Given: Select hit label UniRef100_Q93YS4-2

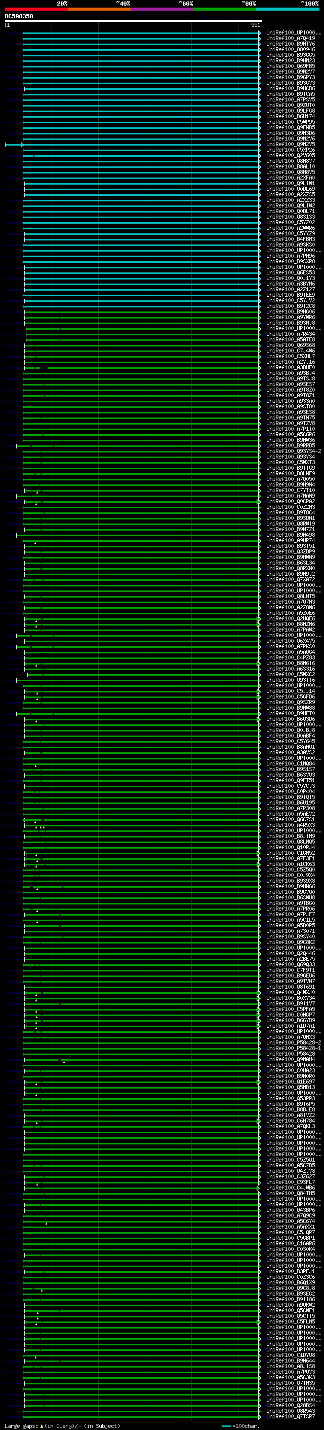Looking at the screenshot, I should (x=294, y=451).
